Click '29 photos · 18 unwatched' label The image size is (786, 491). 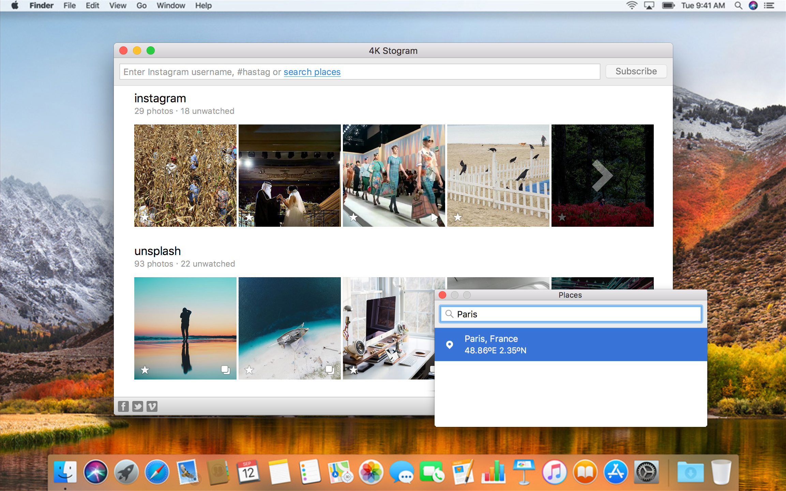pos(184,111)
